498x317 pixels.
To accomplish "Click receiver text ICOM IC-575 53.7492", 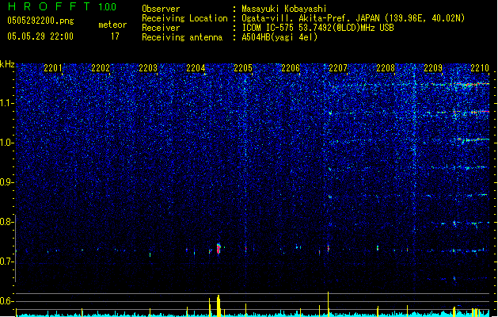I will pyautogui.click(x=317, y=28).
